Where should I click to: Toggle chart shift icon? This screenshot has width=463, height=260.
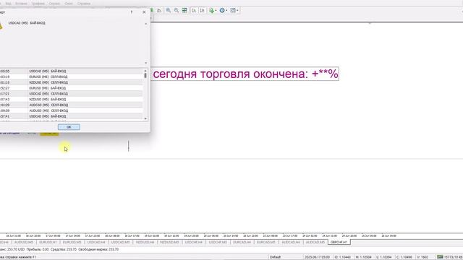pos(203,10)
